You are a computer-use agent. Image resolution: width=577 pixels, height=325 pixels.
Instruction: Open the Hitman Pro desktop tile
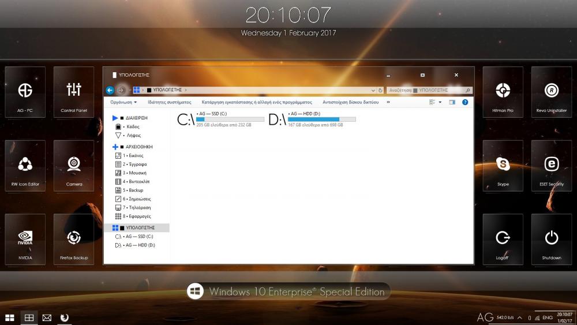[503, 92]
